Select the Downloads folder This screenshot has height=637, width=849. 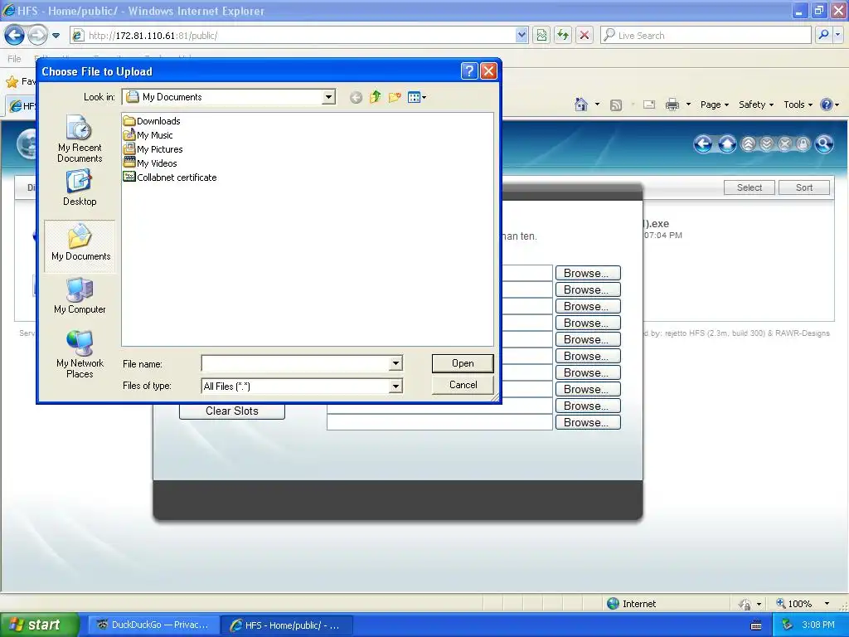coord(152,121)
